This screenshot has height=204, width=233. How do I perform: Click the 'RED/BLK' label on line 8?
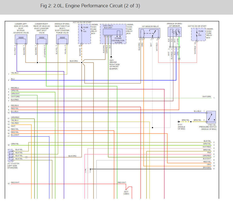pos(15,105)
